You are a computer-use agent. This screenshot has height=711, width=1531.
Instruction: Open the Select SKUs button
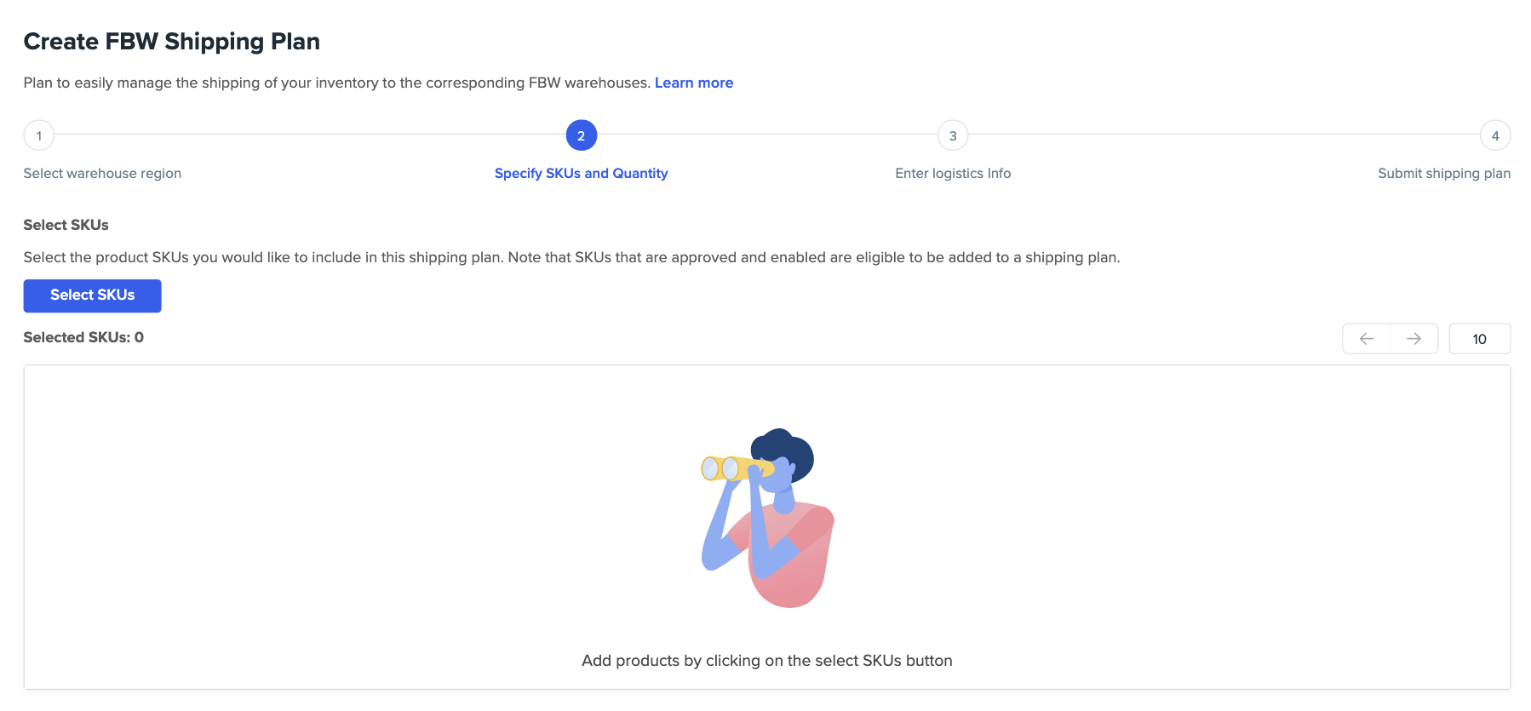coord(92,295)
